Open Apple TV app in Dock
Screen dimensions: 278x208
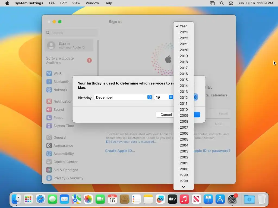(x=172, y=199)
